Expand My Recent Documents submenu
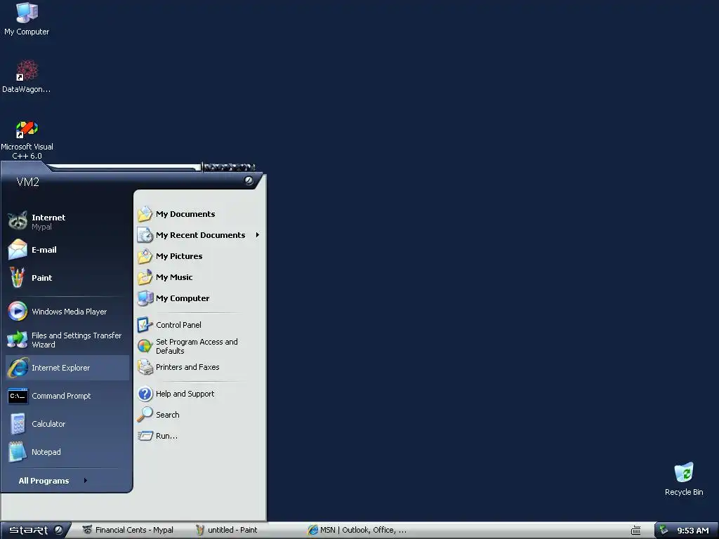Screen dimensions: 719x539 tap(199, 235)
